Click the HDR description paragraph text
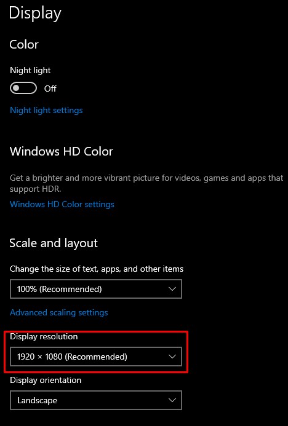This screenshot has height=426, width=288. [x=146, y=183]
